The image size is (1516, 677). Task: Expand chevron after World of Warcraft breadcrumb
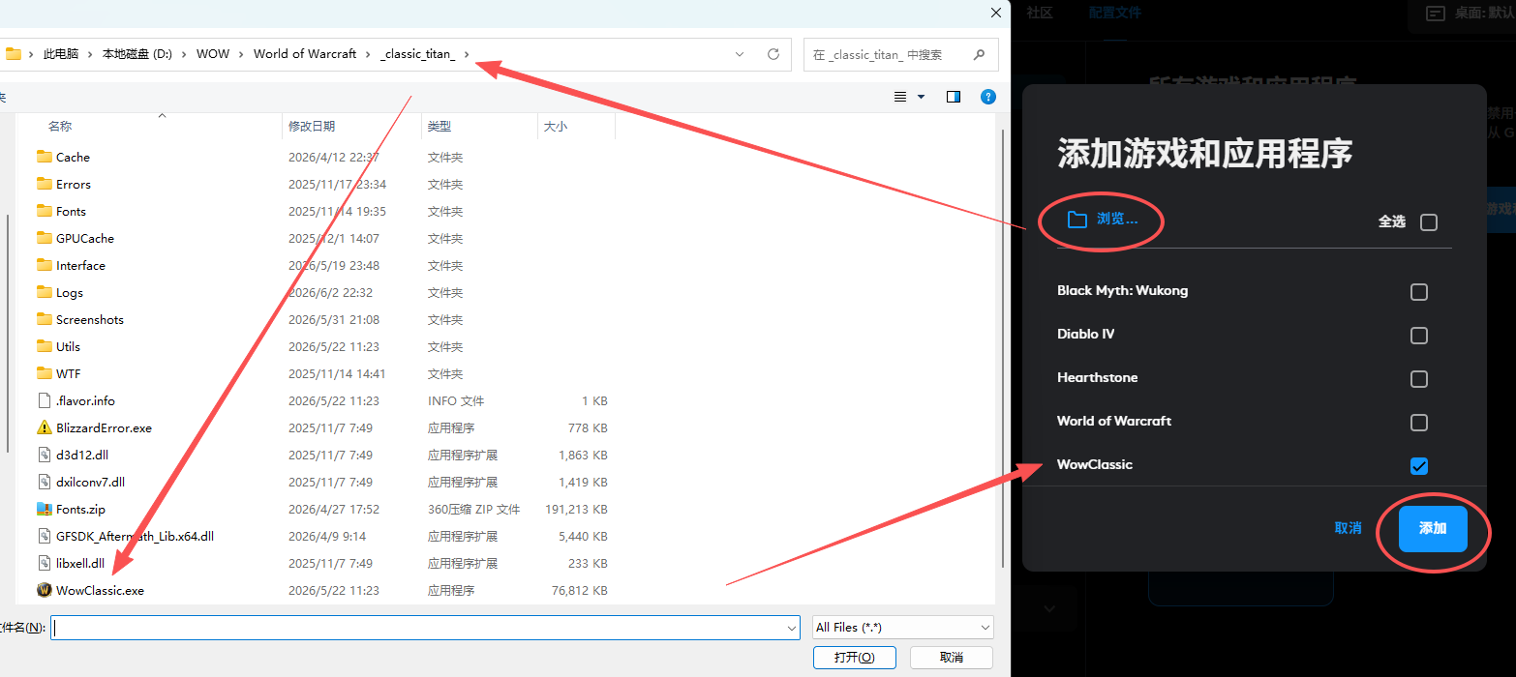point(369,54)
